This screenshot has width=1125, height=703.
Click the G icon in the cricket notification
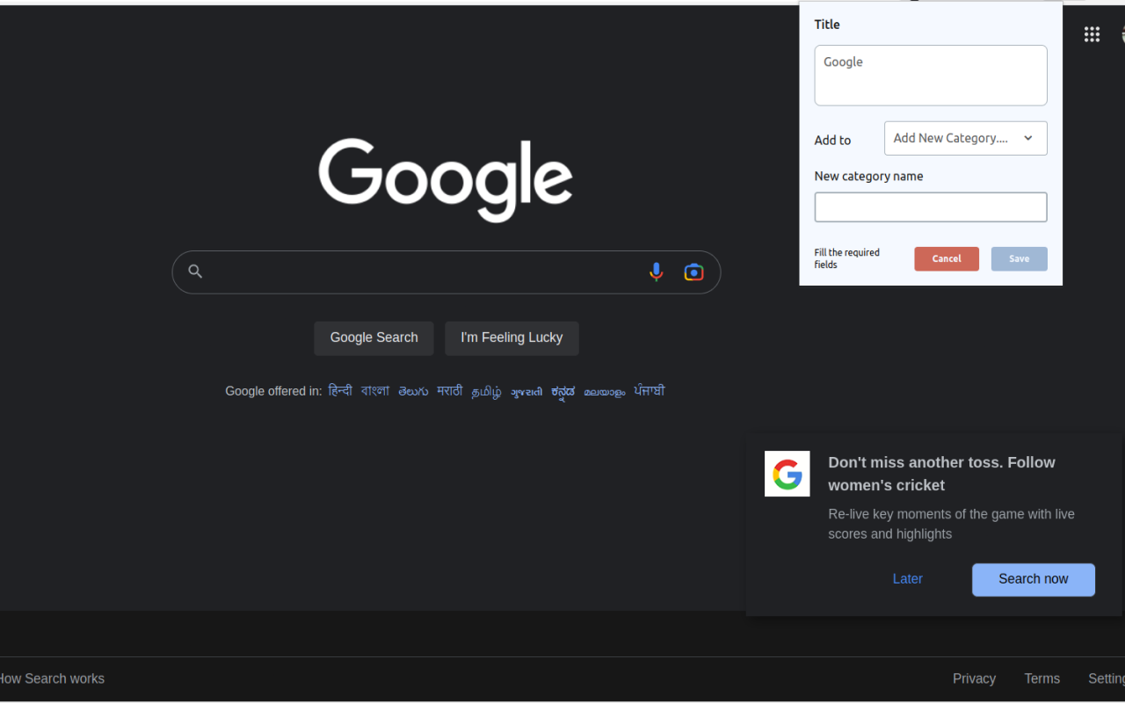click(x=787, y=474)
